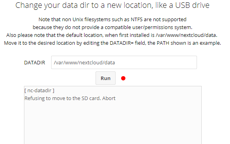Select the red status indicator dot
The width and height of the screenshot is (230, 144).
(x=123, y=78)
